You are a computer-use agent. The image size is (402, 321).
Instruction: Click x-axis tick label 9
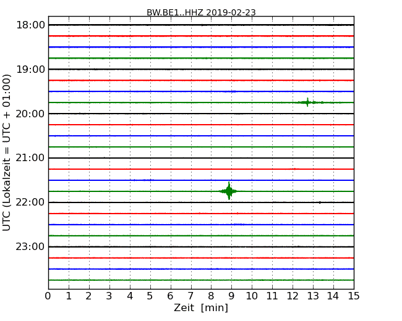(x=231, y=296)
